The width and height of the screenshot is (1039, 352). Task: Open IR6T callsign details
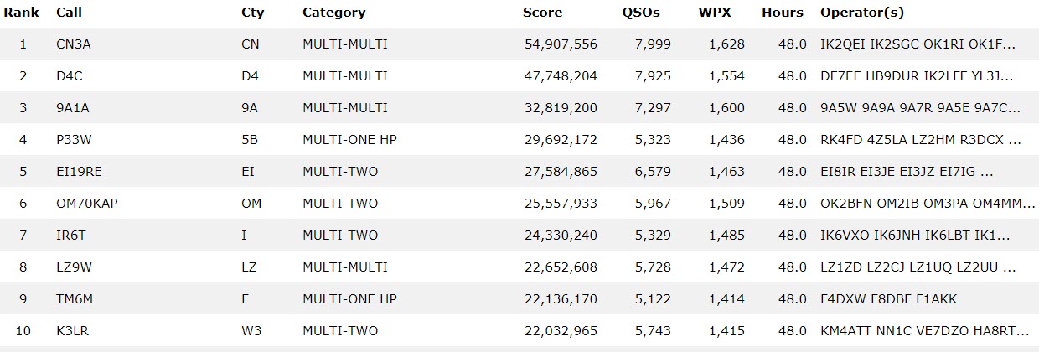[x=71, y=236]
